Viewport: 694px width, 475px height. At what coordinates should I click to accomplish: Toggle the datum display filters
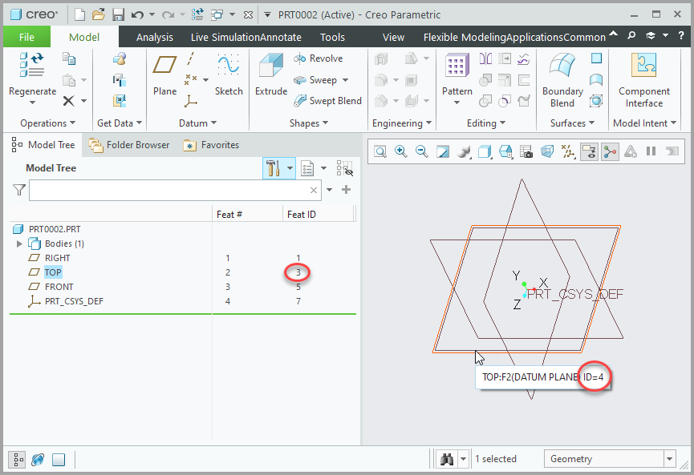point(569,151)
